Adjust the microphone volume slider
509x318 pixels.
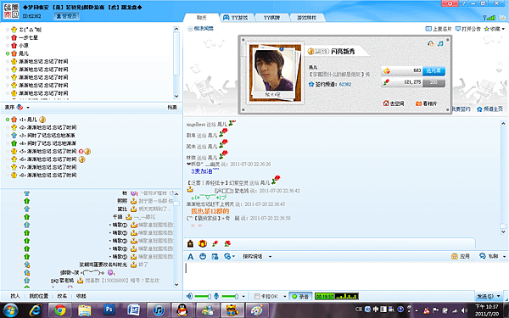[230, 296]
